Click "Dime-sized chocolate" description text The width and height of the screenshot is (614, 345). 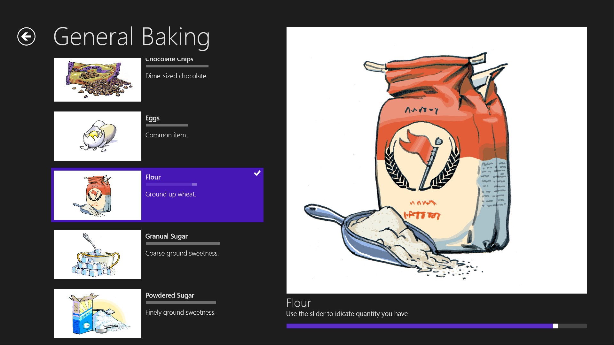tap(176, 76)
